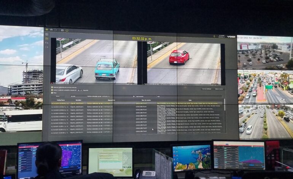The image size is (293, 179).
Task: Click the toolbar icon beside the eye
Action: tap(51, 30)
